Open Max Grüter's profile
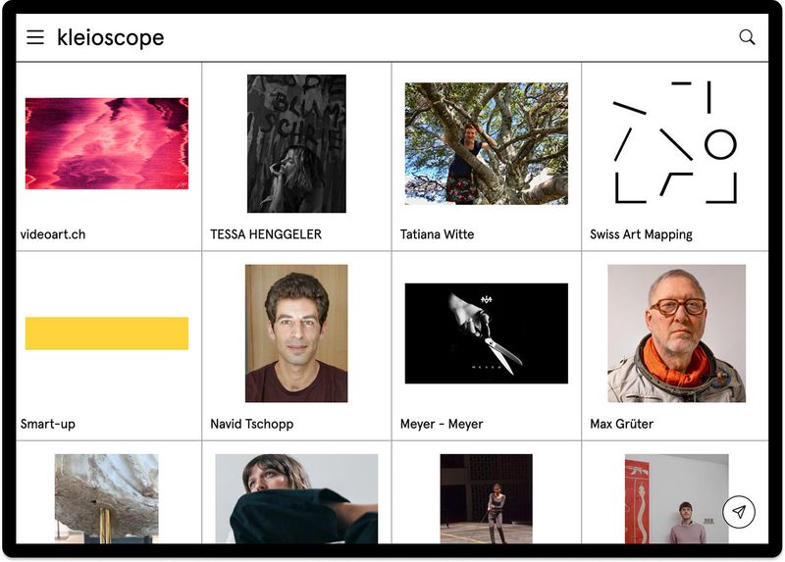The width and height of the screenshot is (785, 562). click(621, 424)
